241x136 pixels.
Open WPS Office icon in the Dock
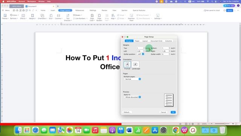click(184, 130)
